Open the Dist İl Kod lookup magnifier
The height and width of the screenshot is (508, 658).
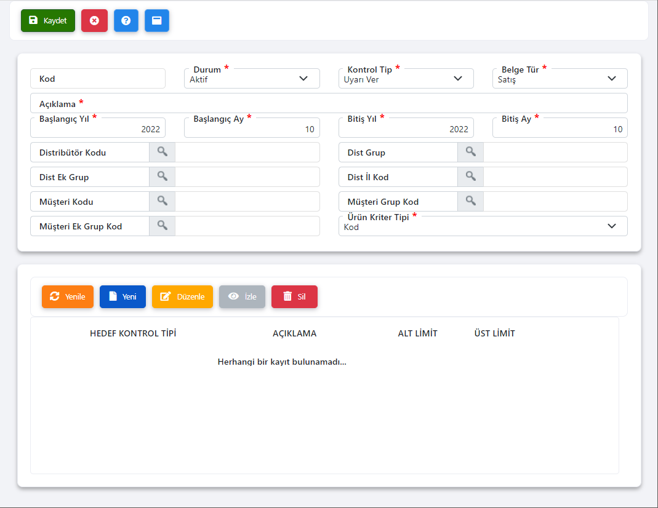[x=470, y=177]
